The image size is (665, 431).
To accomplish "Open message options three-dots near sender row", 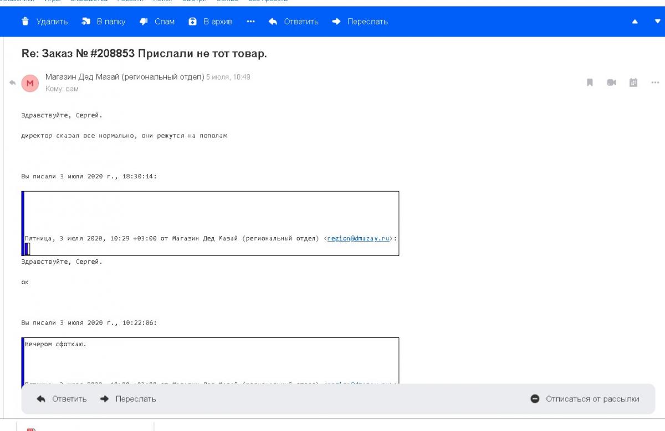I will [655, 83].
